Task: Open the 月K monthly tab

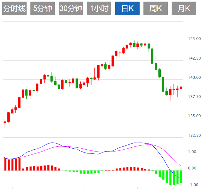Action: click(x=184, y=8)
